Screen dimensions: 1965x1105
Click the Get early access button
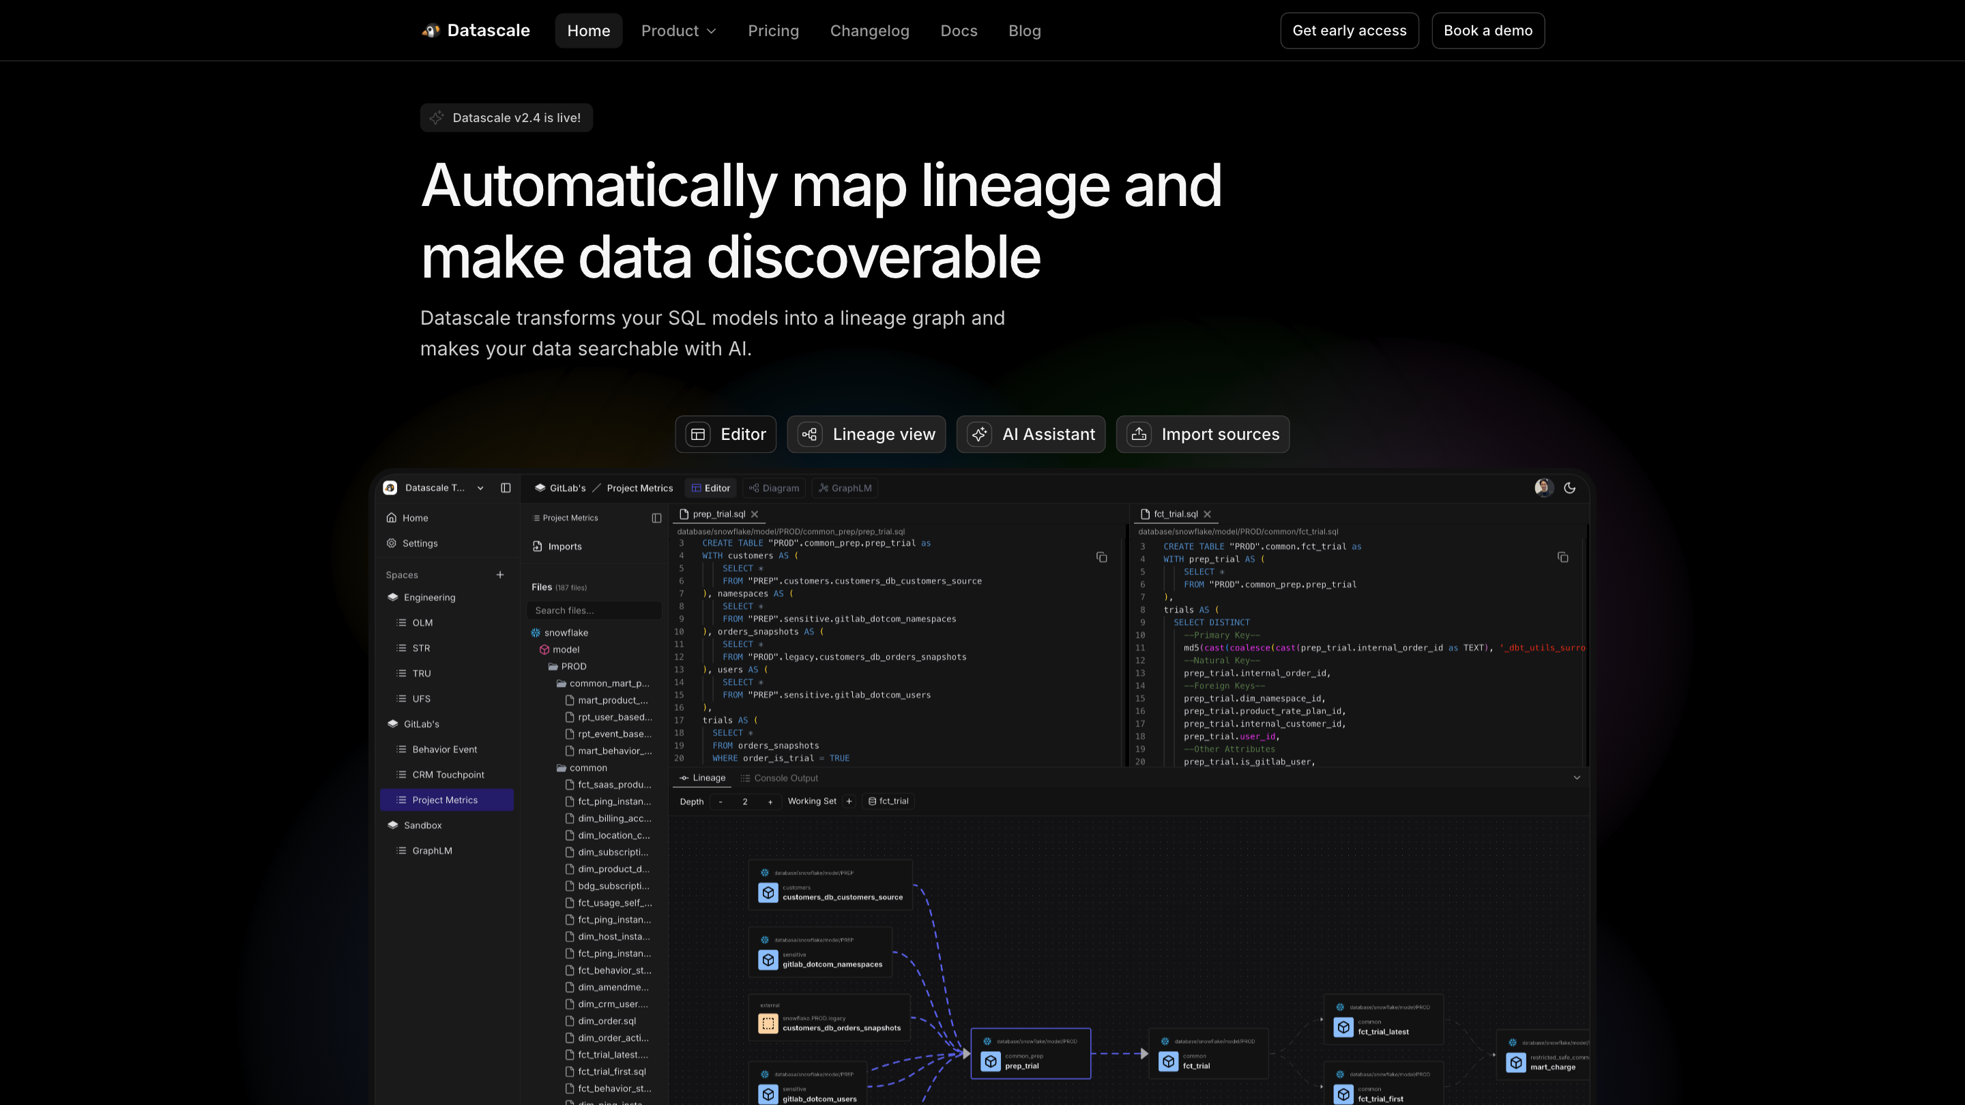click(1349, 31)
